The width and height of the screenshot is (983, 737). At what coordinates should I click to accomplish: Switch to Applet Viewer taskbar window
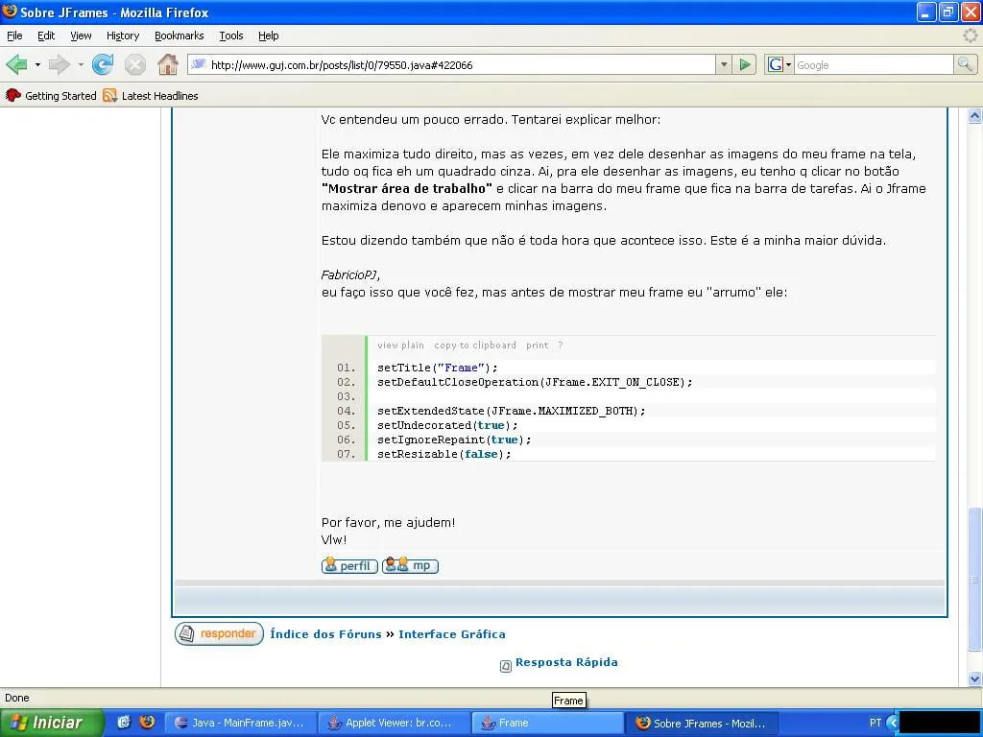pyautogui.click(x=394, y=723)
